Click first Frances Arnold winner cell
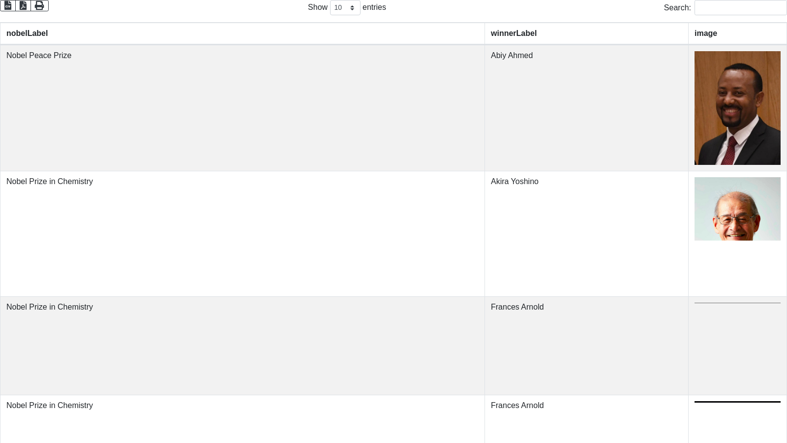This screenshot has height=443, width=787. (517, 307)
